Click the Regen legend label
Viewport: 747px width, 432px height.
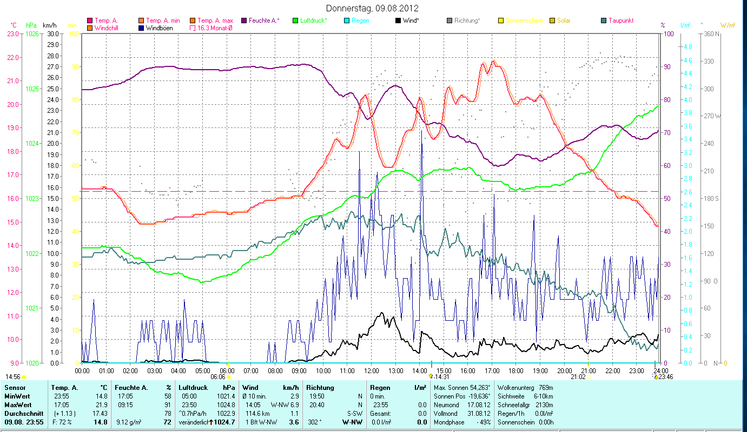tap(360, 21)
